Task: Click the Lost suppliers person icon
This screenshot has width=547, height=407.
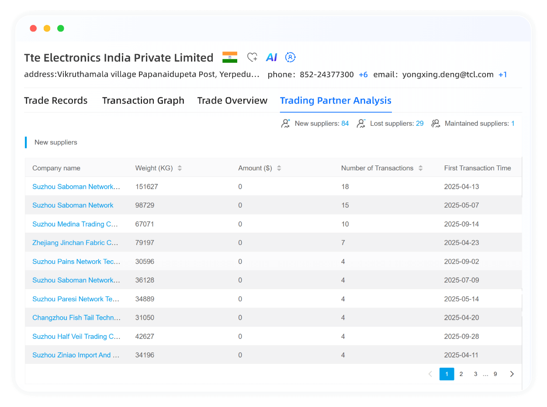Action: pyautogui.click(x=361, y=123)
